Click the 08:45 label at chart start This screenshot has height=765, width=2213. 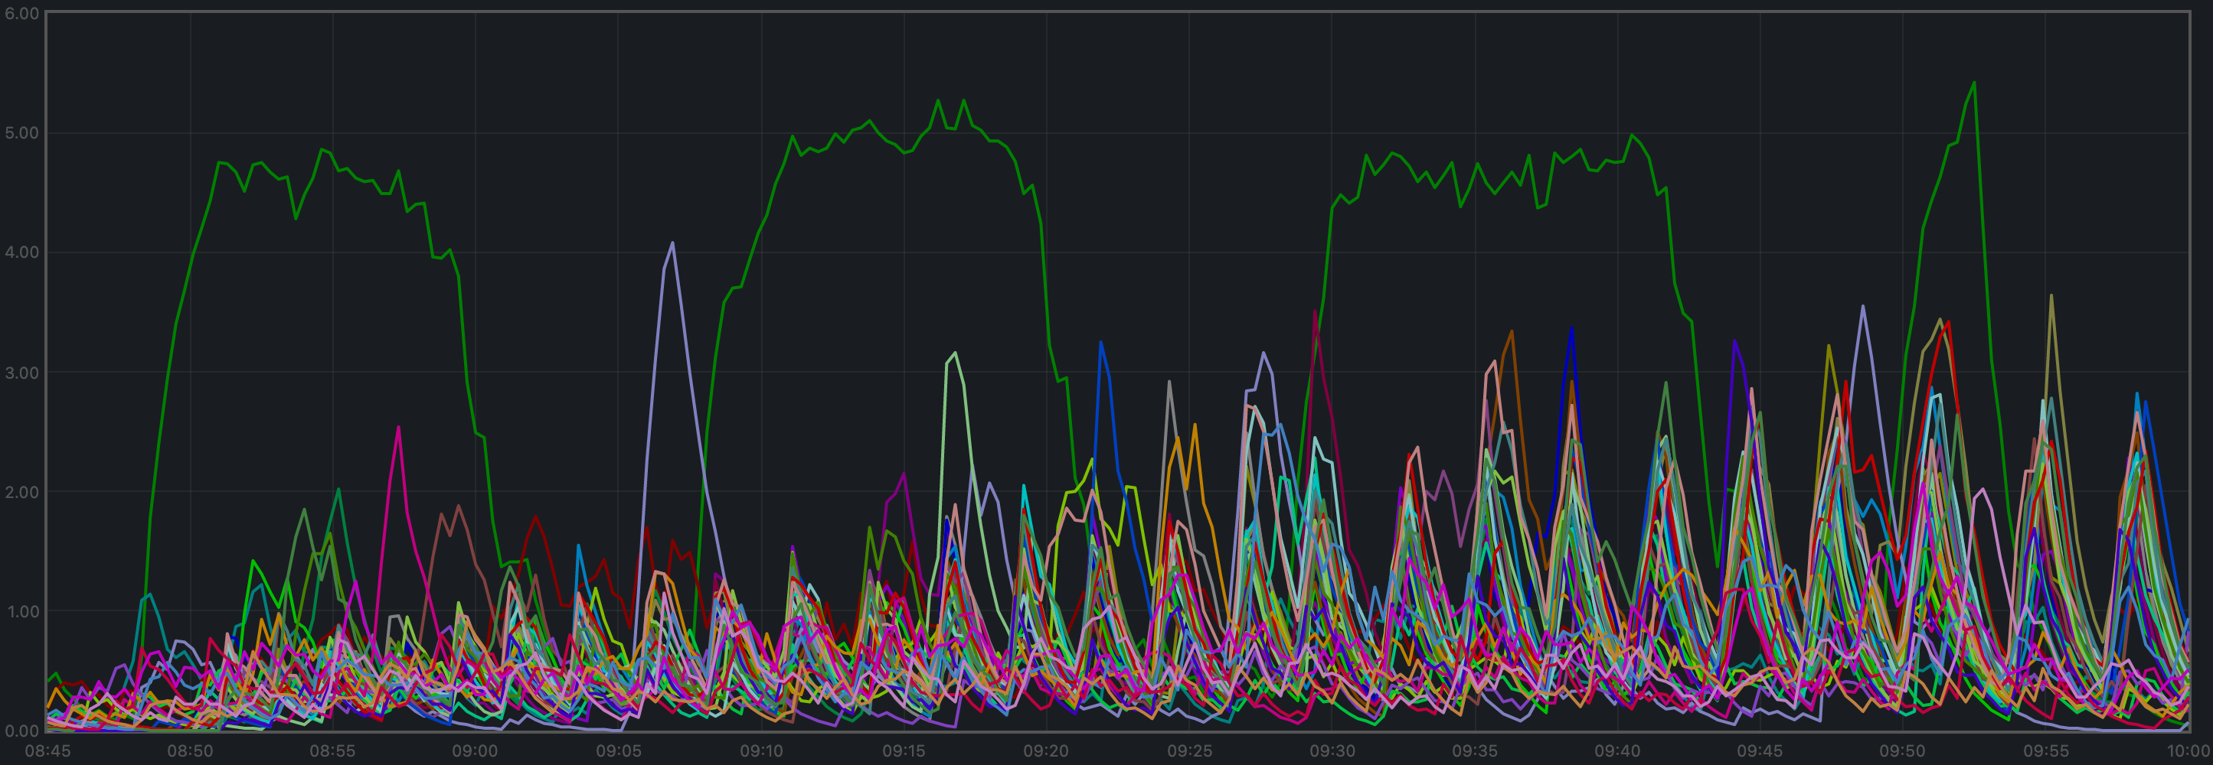pos(47,751)
